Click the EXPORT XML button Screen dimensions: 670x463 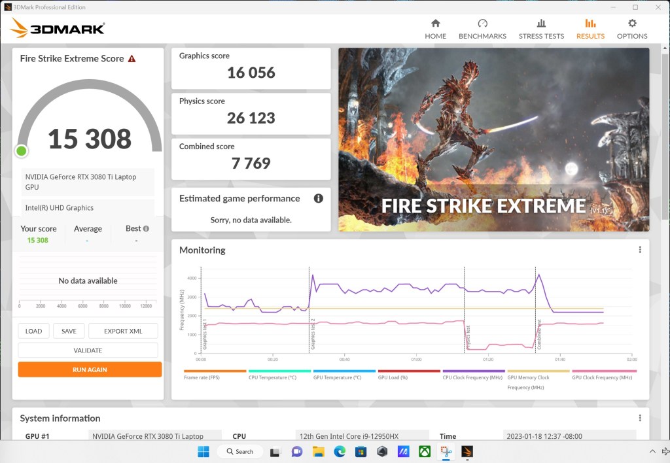point(122,331)
